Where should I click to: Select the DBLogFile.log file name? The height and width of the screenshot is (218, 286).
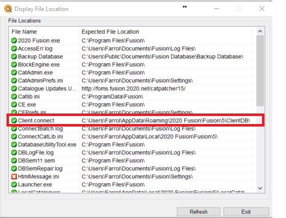[x=36, y=152]
